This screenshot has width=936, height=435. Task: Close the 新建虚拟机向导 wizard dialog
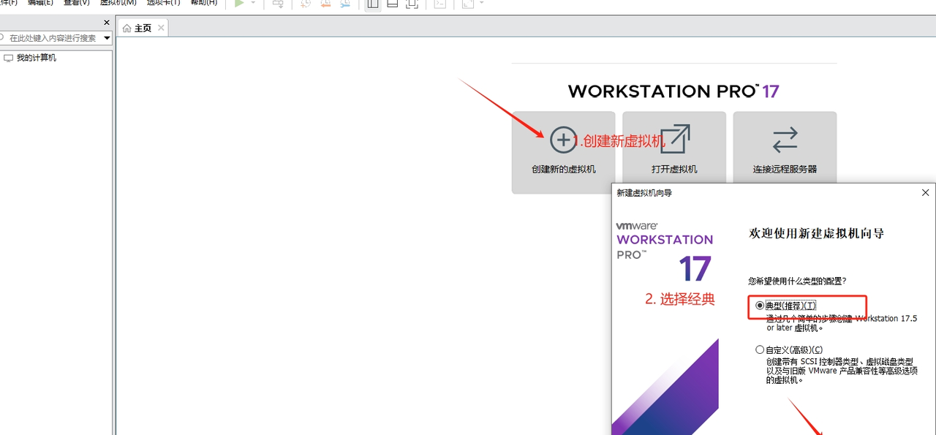926,193
